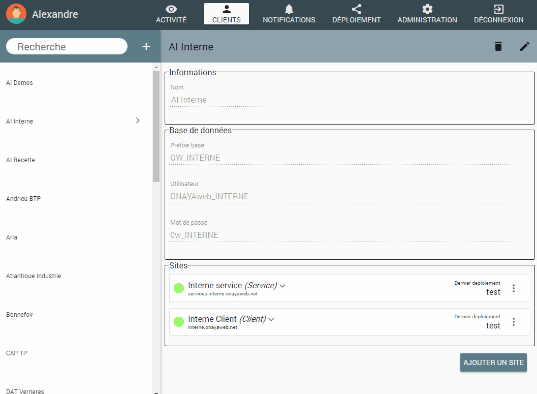This screenshot has width=537, height=394.
Task: Select Andrieu BTP in the client list
Action: click(23, 199)
